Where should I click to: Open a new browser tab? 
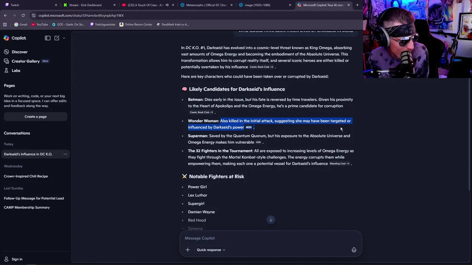point(357,5)
